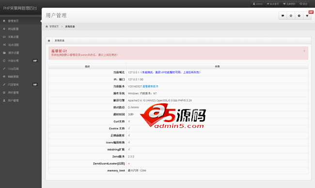Image resolution: width=315 pixels, height=188 pixels.
Task: Close the 温馨提示 warning alert
Action: 304,51
